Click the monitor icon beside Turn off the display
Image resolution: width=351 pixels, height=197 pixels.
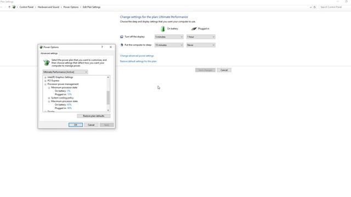(122, 37)
